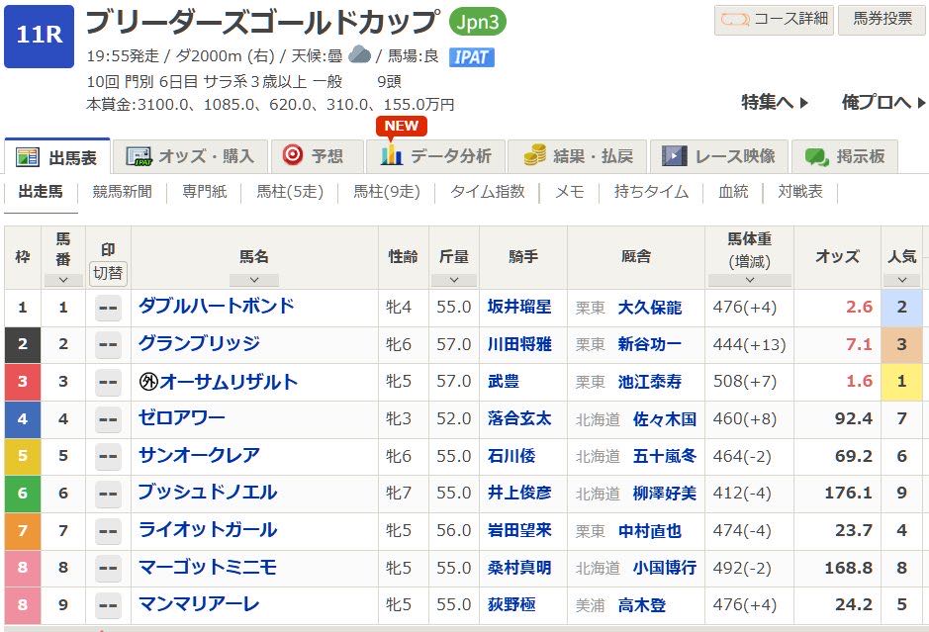Open the 持ちタイム sub-tab

tap(651, 192)
